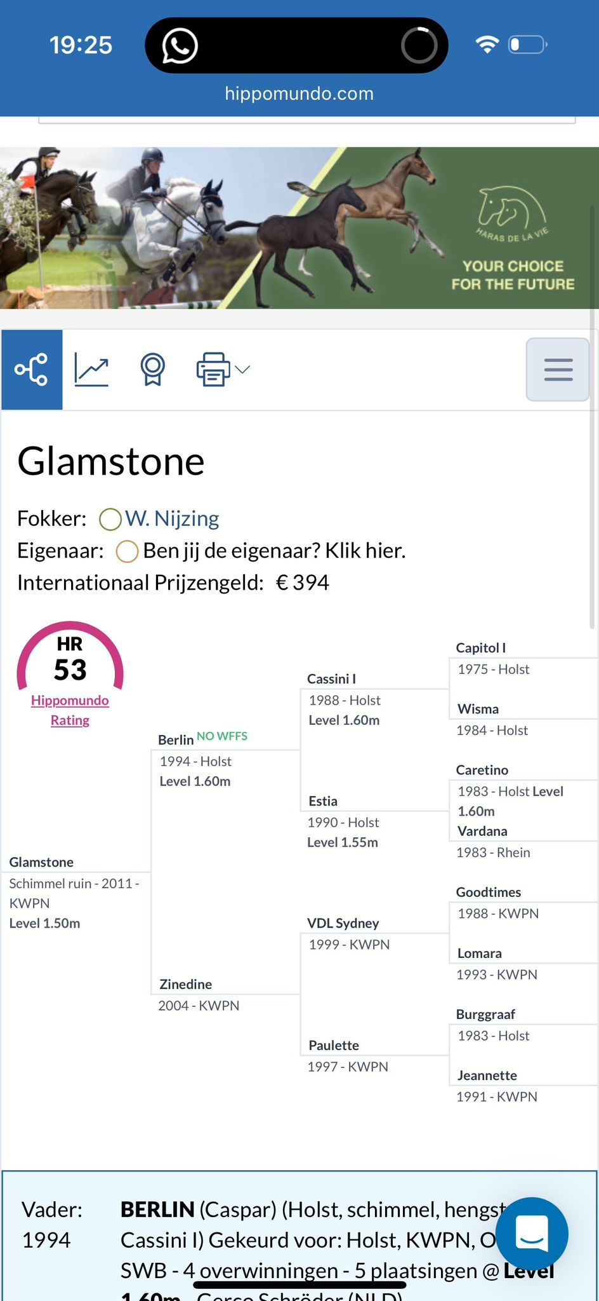
Task: Open Estia in the pedigree
Action: 323,801
